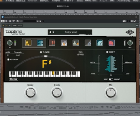Click the Mix knob
Screen dimensions: 140x116
[x=111, y=93]
